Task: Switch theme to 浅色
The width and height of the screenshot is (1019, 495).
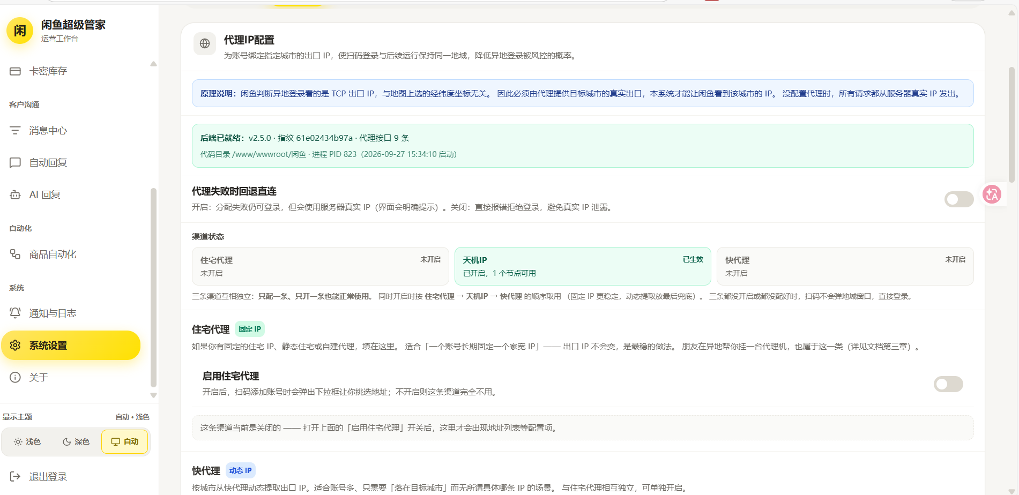Action: click(x=27, y=442)
